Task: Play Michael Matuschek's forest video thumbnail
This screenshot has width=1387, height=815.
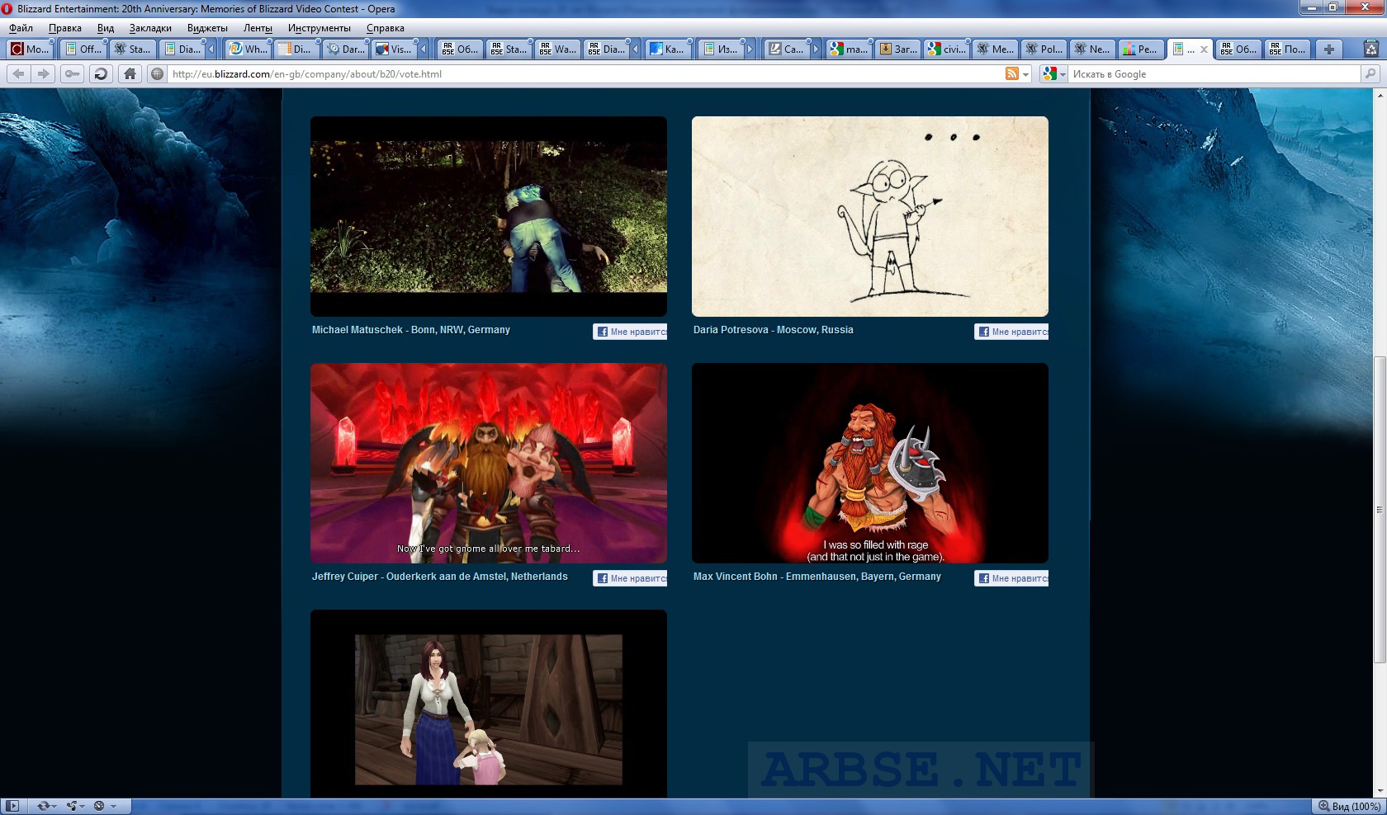Action: [x=489, y=216]
